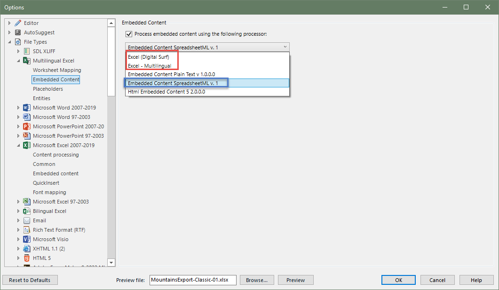Click the Browse... button
Viewport: 499px width, 290px height.
pyautogui.click(x=257, y=280)
